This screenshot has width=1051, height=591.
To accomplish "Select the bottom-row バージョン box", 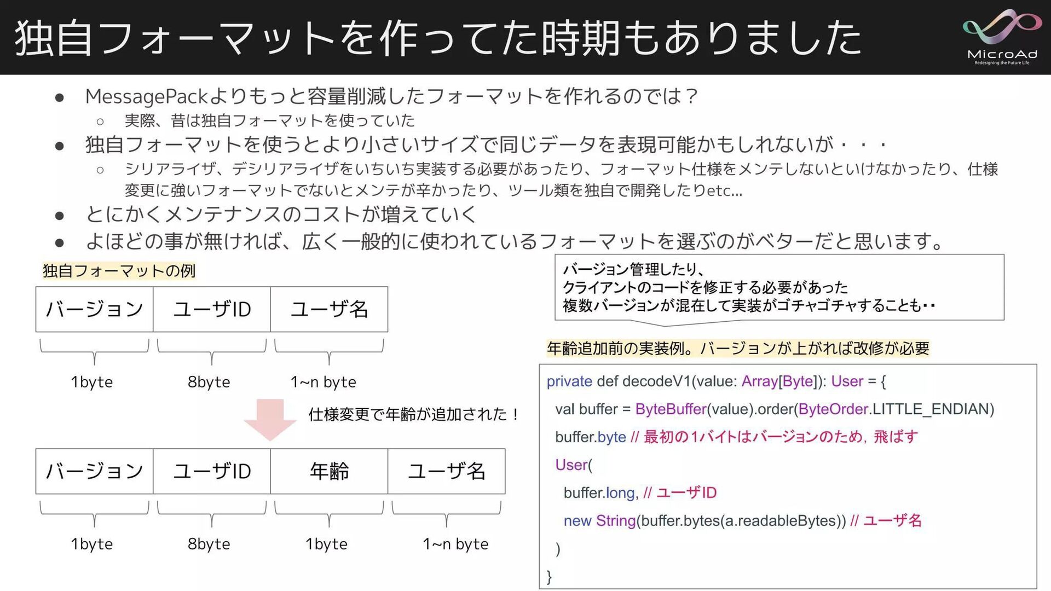I will pos(94,471).
